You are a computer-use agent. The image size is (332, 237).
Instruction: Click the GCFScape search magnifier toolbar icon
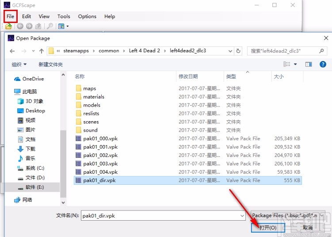[x=50, y=26]
